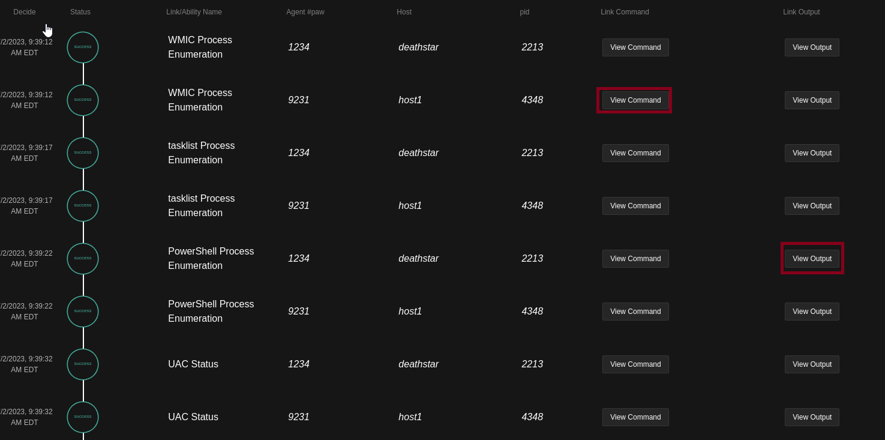Screen dimensions: 885x440
Task: Open View Command for UAC Status on host1
Action: click(x=635, y=417)
